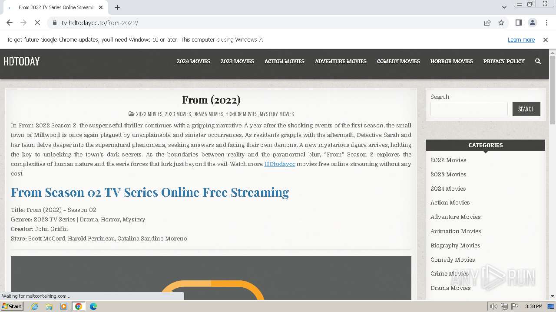This screenshot has width=556, height=312.
Task: Open 2023 Movies sidebar category
Action: click(x=448, y=175)
